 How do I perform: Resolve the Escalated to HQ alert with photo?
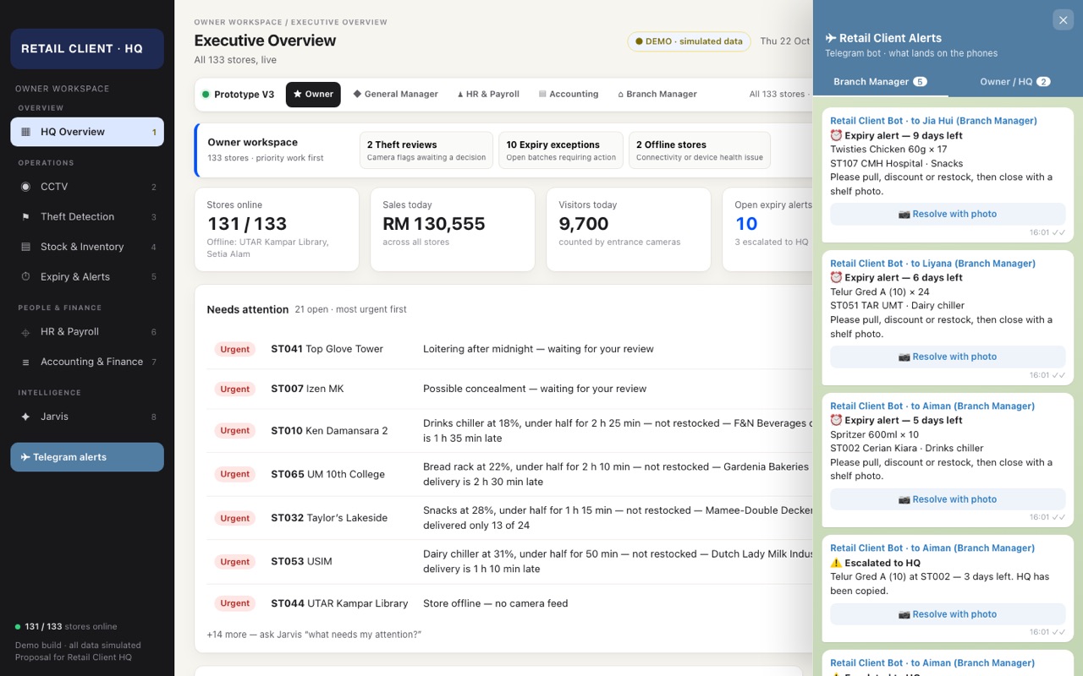[x=948, y=614]
